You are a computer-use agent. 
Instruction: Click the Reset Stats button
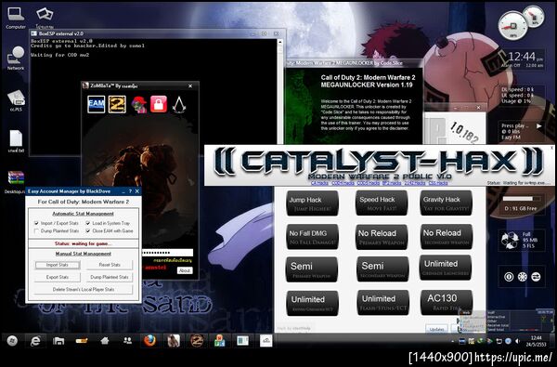coord(110,265)
